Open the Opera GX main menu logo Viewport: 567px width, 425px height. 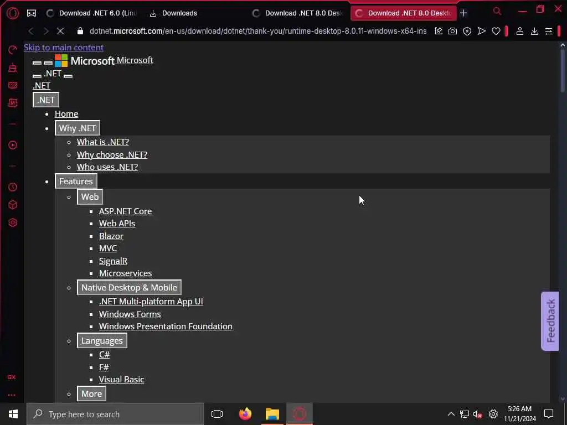(13, 13)
